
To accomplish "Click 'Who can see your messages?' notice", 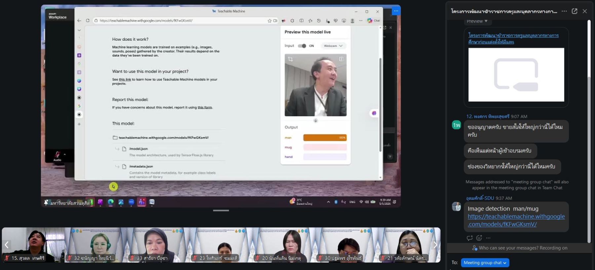I will tap(519, 248).
